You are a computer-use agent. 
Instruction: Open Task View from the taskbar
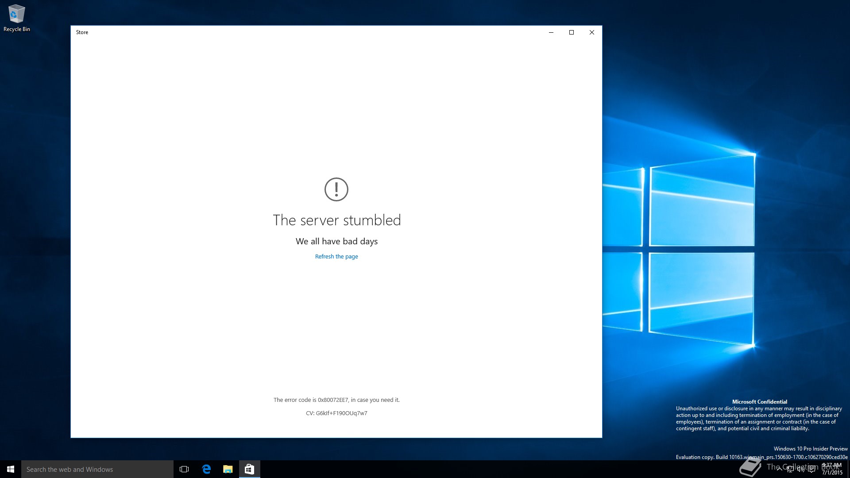tap(184, 469)
